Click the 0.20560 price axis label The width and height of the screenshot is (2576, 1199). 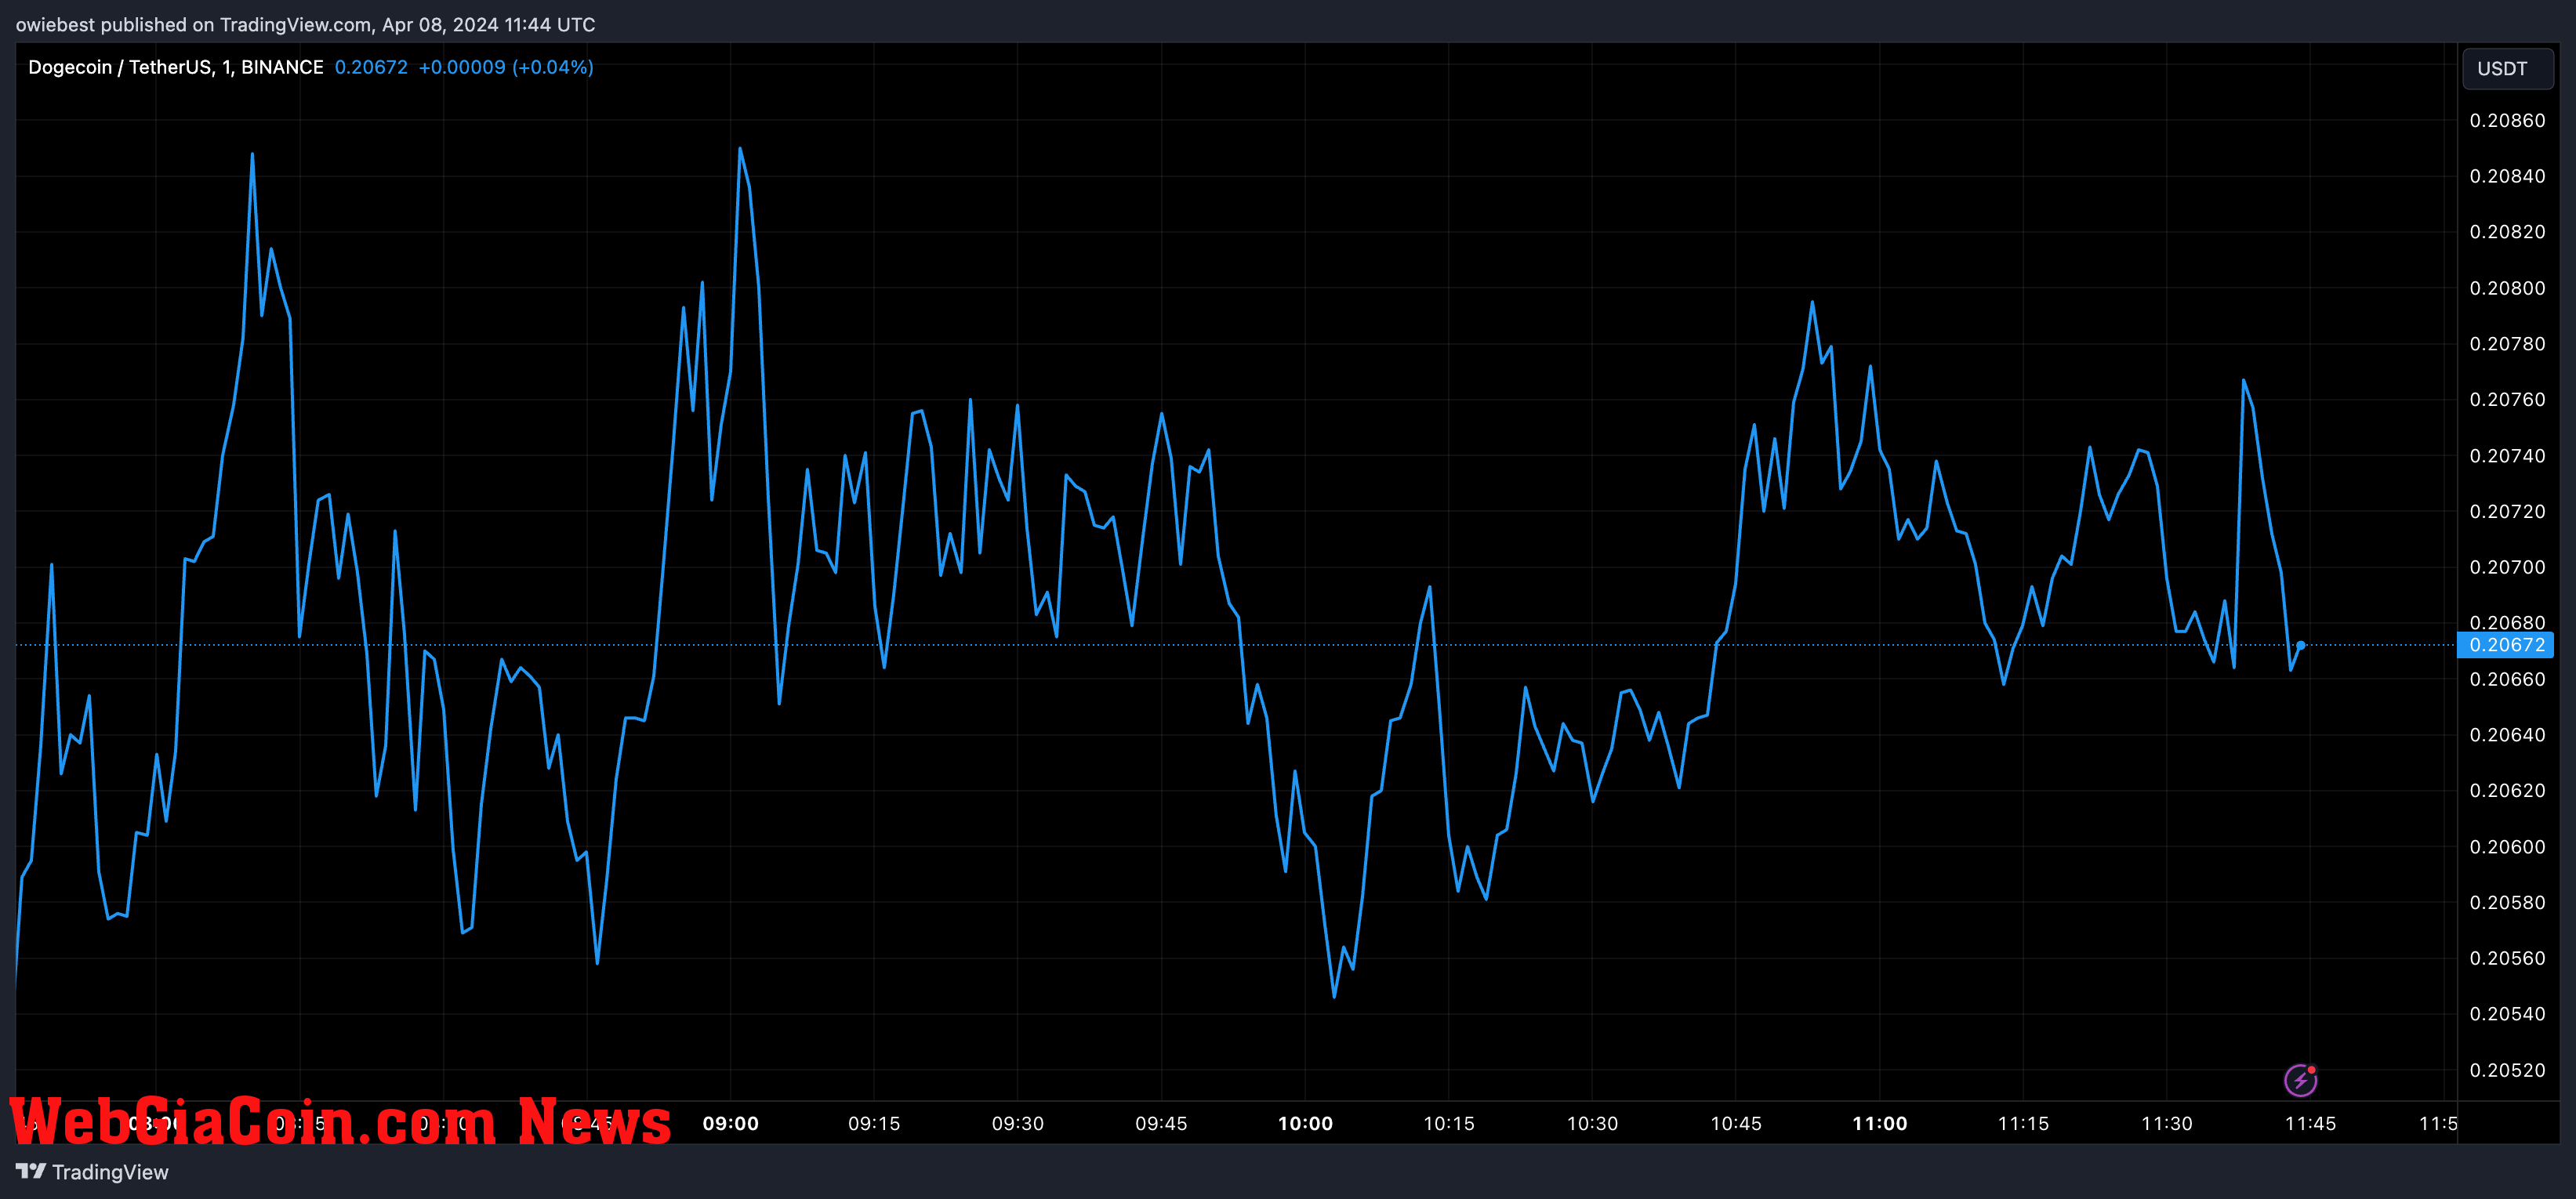tap(2507, 958)
